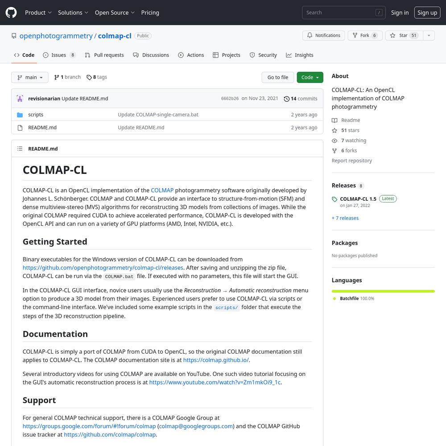446x446 pixels.
Task: Click the Fork count badge 6
Action: (374, 35)
